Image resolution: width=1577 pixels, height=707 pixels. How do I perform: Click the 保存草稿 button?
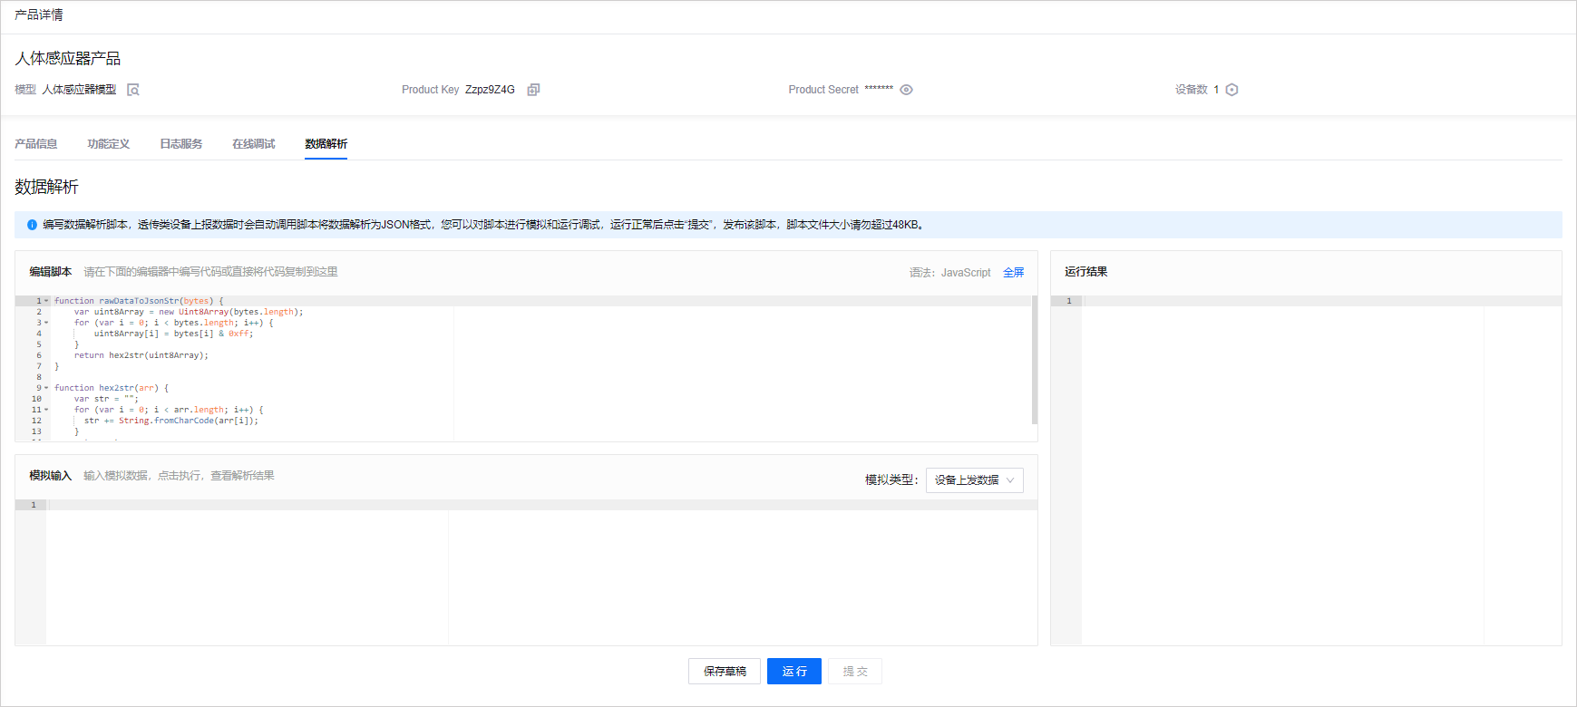(x=725, y=672)
